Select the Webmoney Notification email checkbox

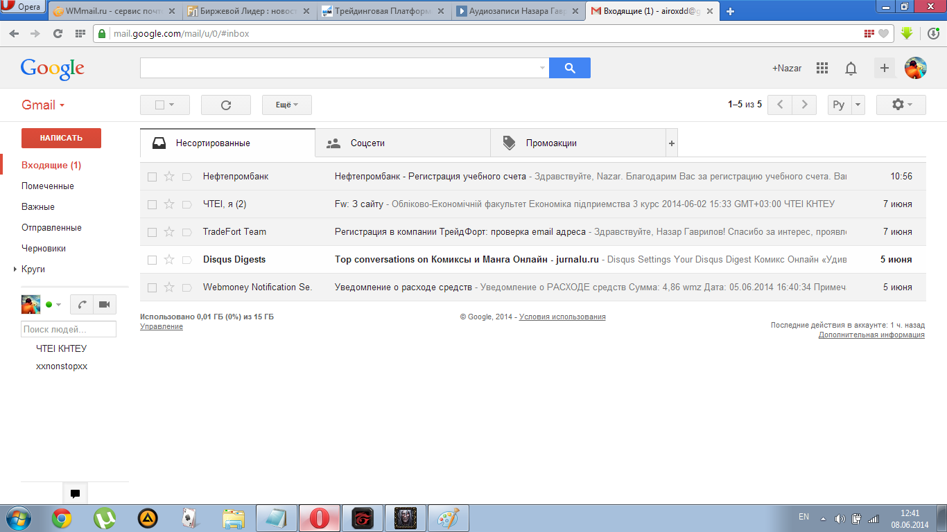point(152,287)
